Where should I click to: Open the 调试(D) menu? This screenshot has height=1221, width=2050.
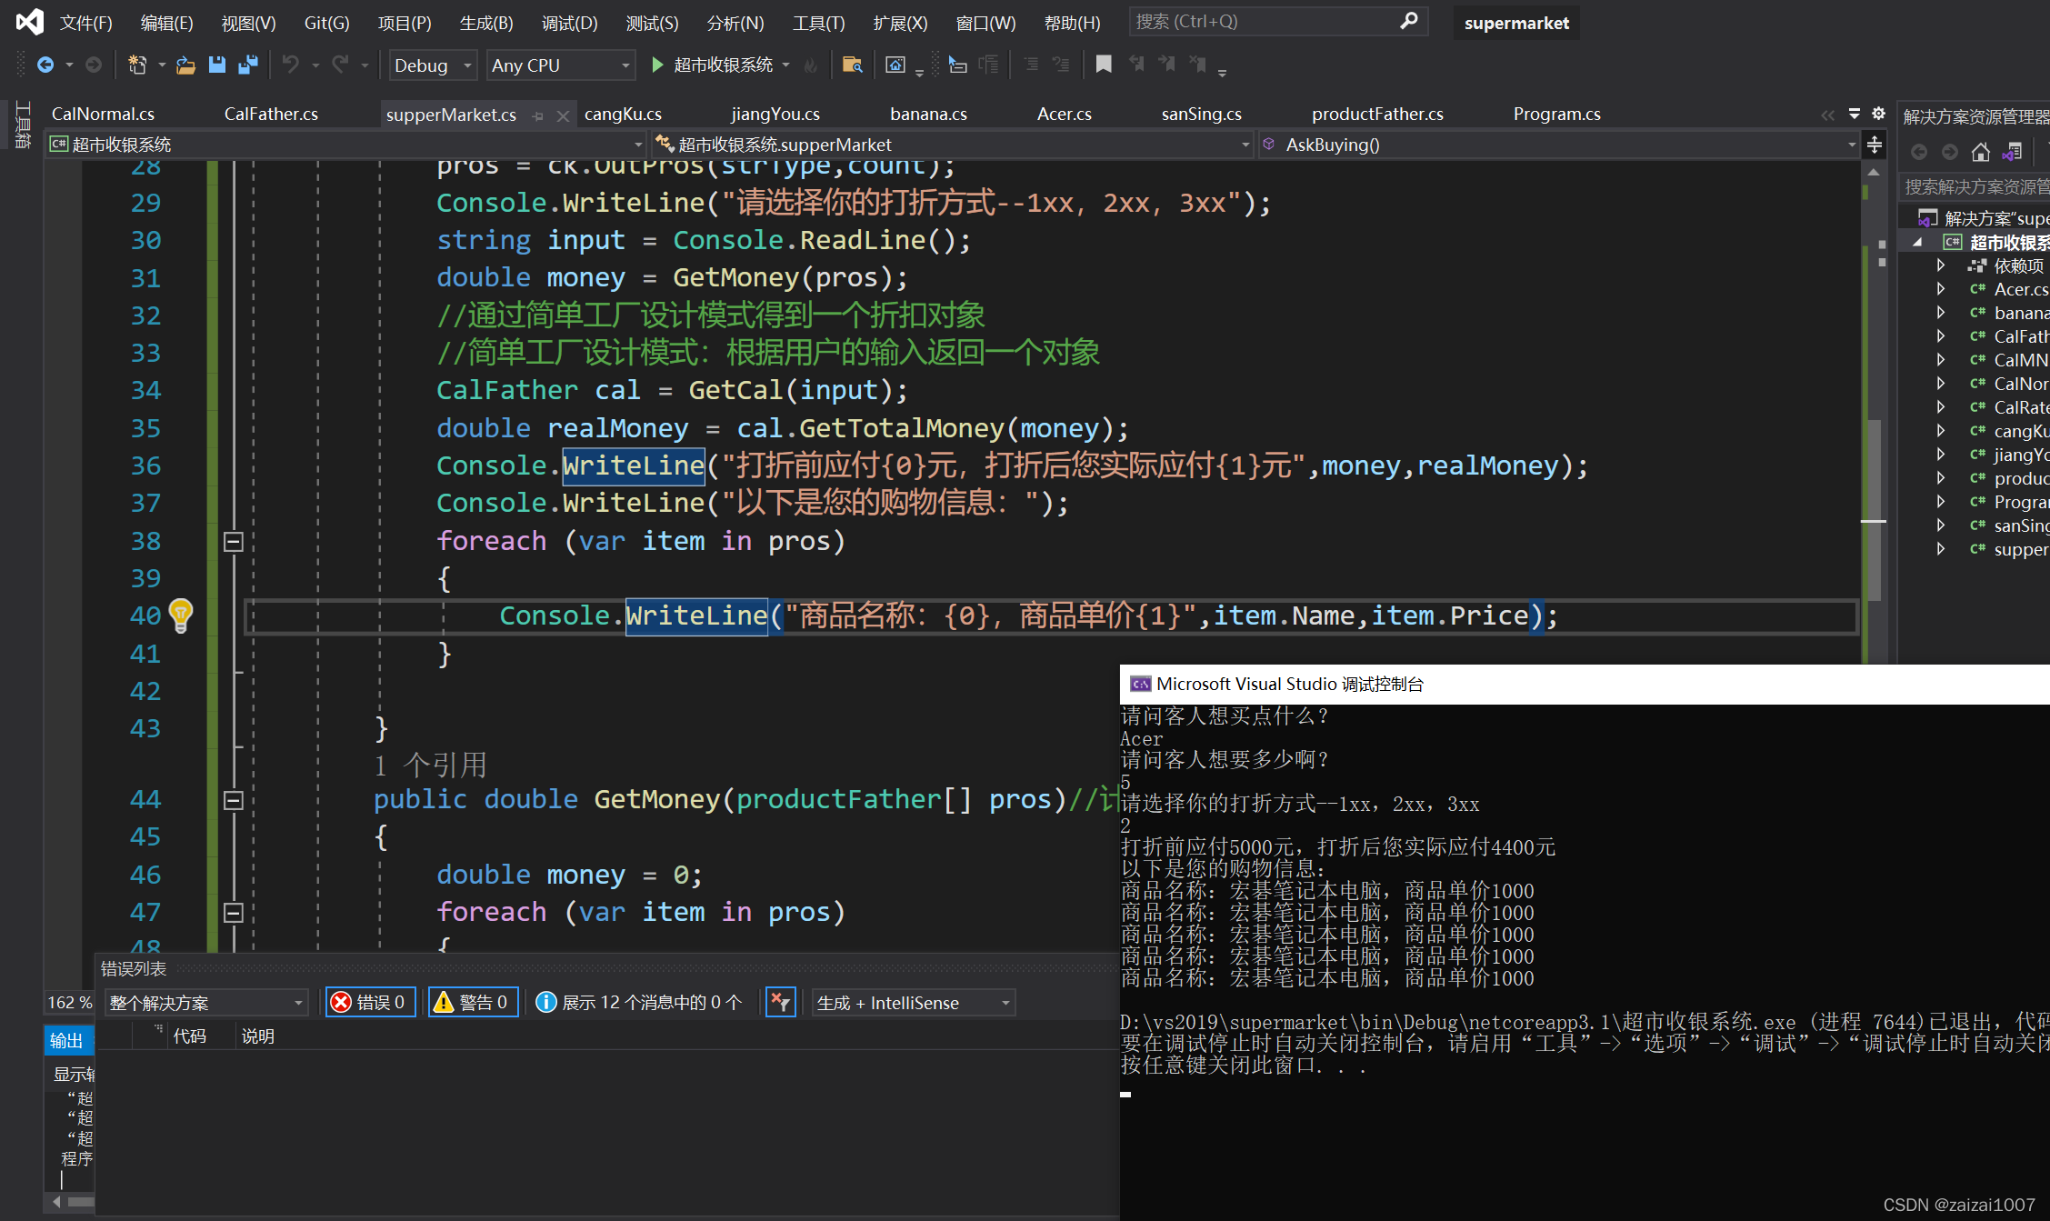pos(569,23)
